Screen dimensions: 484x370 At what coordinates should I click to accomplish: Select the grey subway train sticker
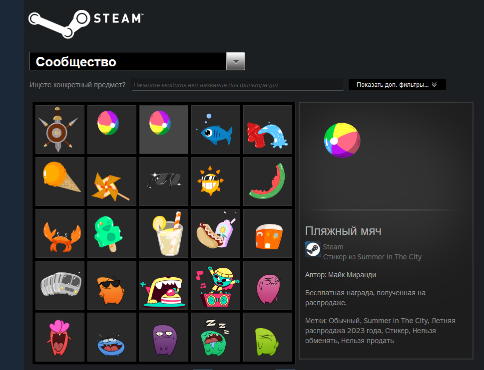pos(60,285)
